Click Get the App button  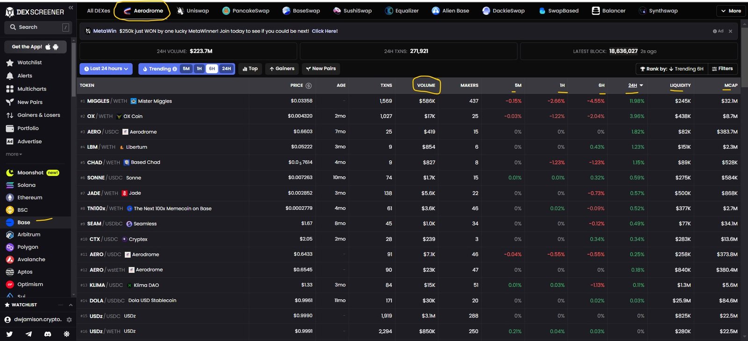(x=35, y=47)
